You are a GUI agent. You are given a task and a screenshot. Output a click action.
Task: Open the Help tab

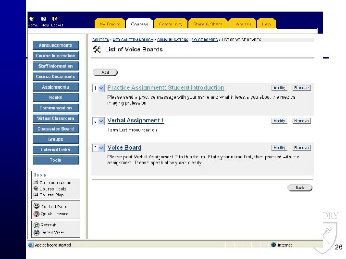[x=267, y=24]
